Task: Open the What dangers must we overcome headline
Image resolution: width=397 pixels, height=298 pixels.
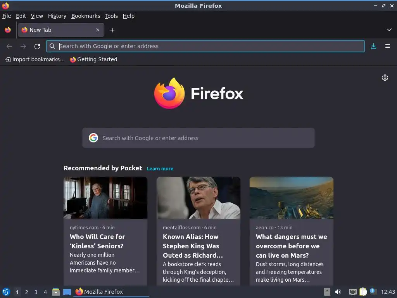Action: 292,246
